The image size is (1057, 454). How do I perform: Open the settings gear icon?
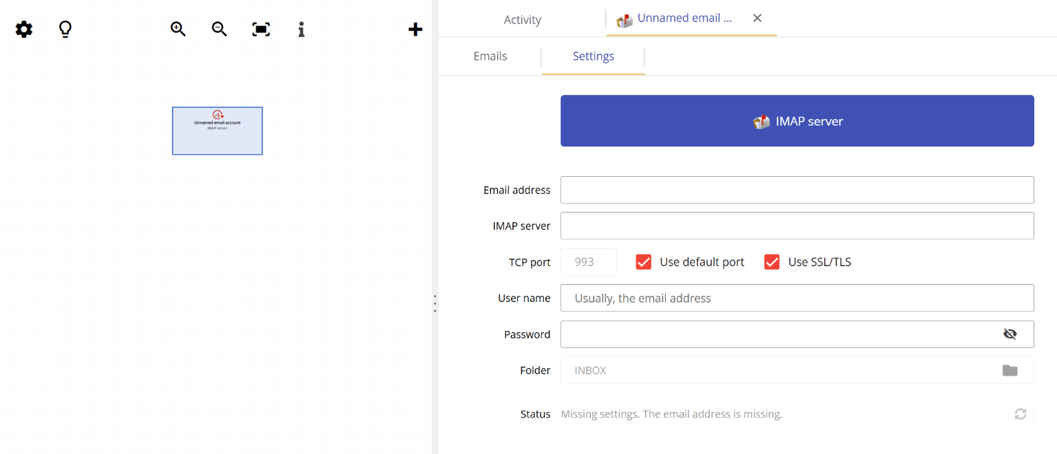click(23, 29)
